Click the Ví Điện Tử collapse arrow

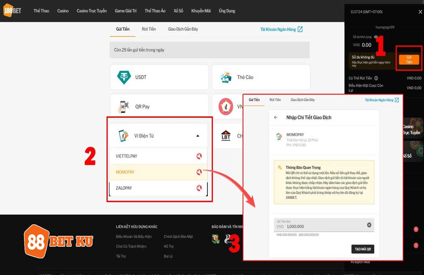tap(198, 136)
